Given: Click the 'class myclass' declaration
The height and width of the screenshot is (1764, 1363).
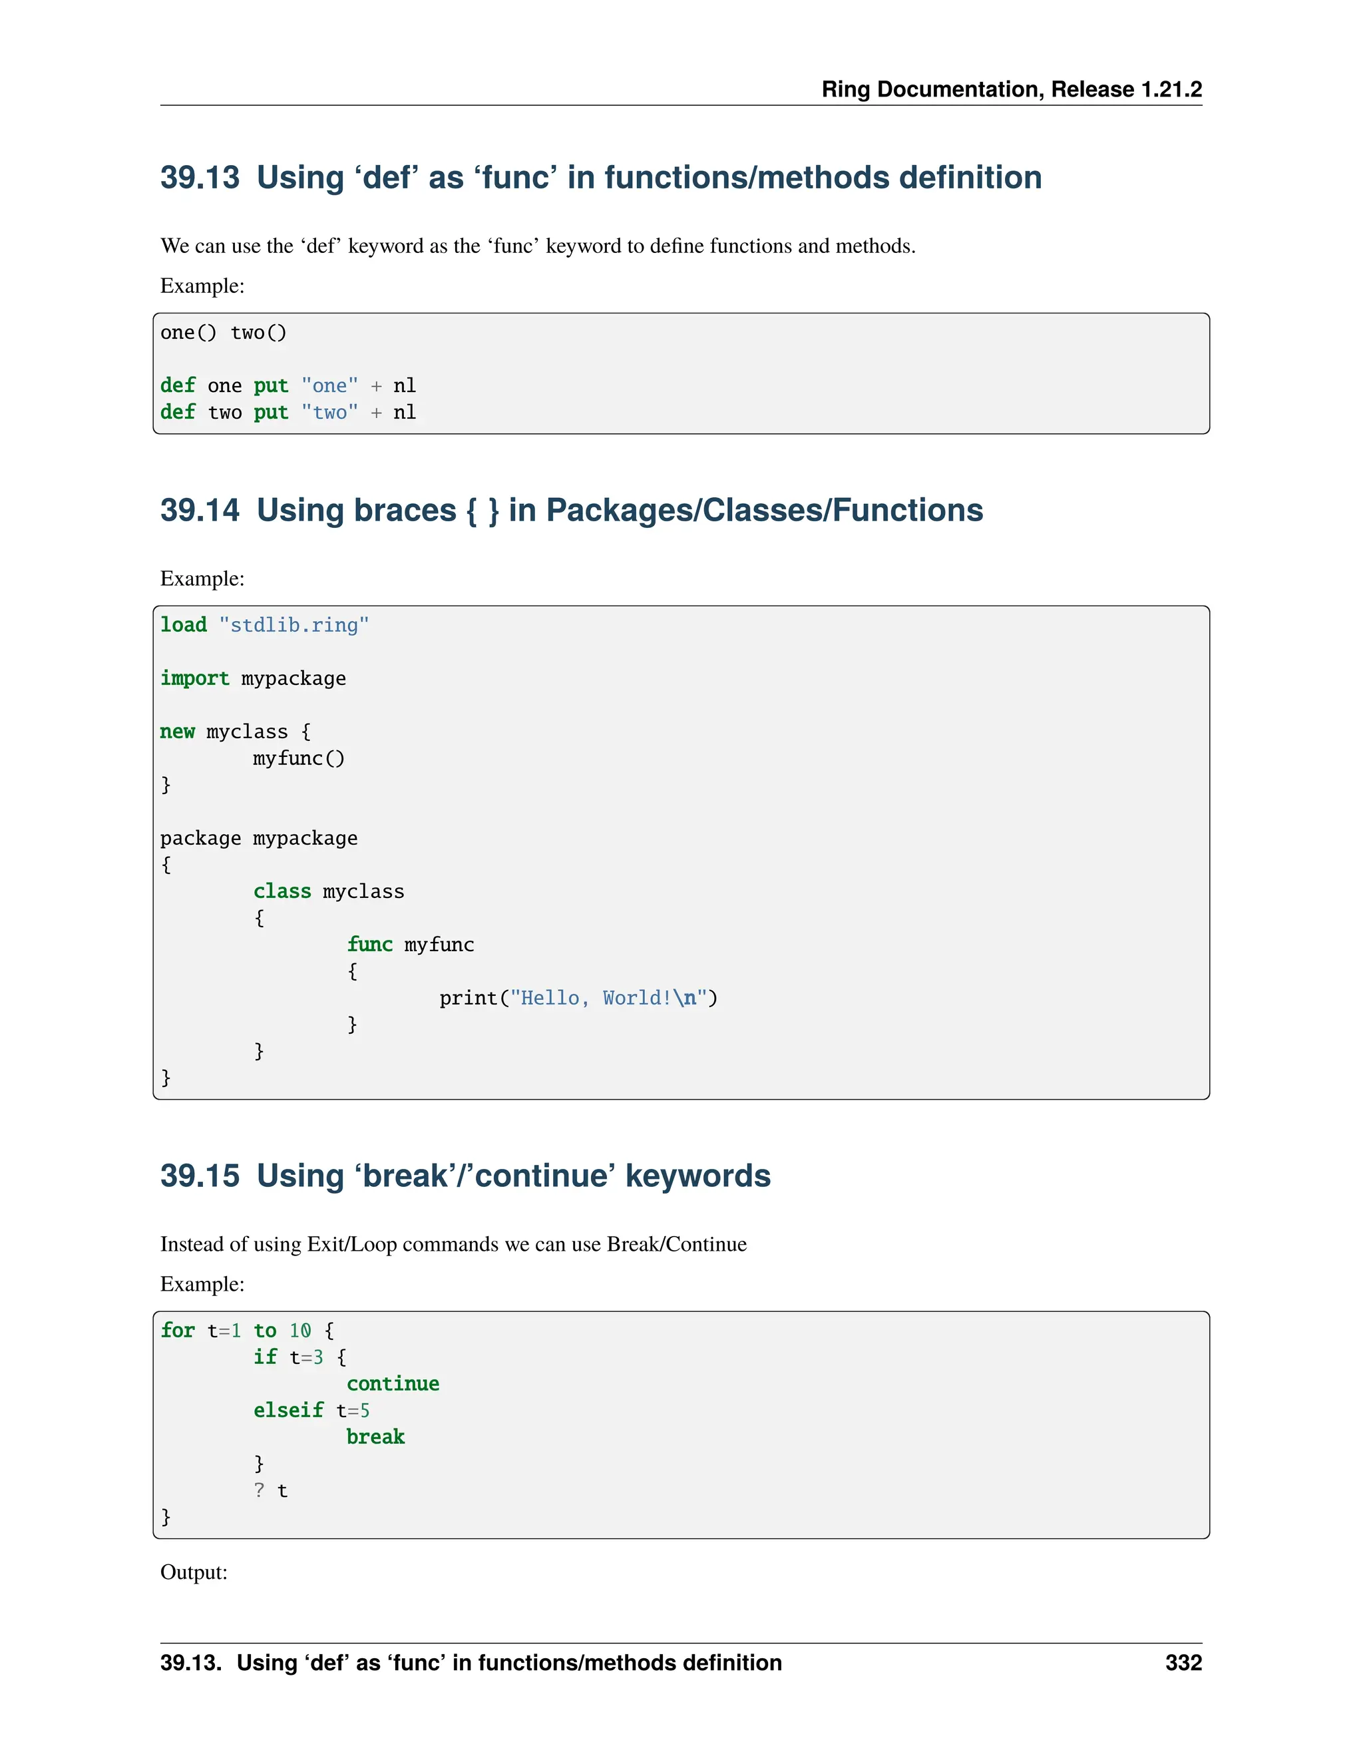Looking at the screenshot, I should (x=329, y=892).
